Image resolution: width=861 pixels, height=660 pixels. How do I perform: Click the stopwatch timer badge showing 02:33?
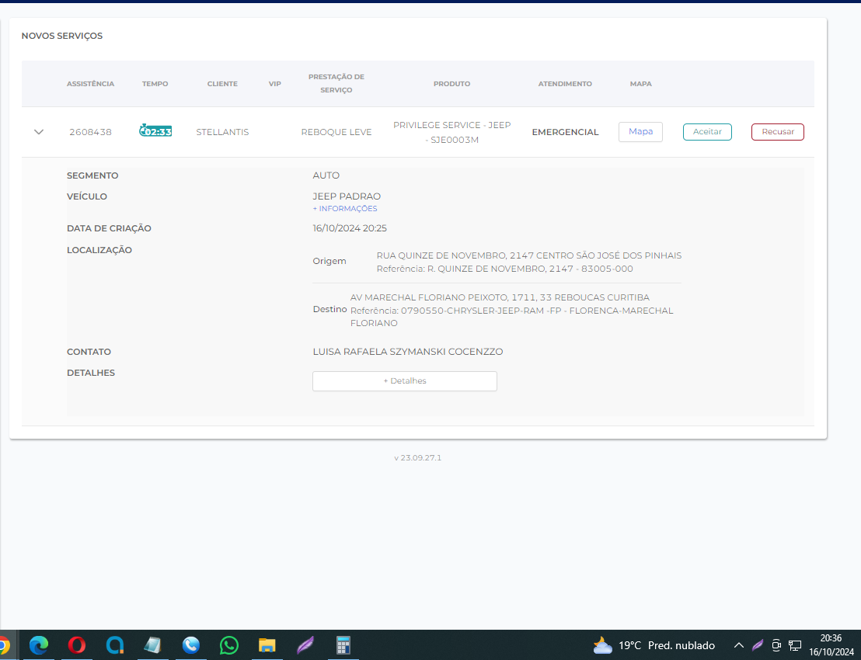click(155, 131)
